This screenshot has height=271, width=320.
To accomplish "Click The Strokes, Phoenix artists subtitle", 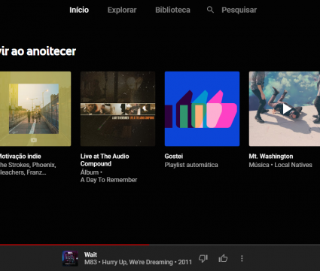I will click(28, 169).
